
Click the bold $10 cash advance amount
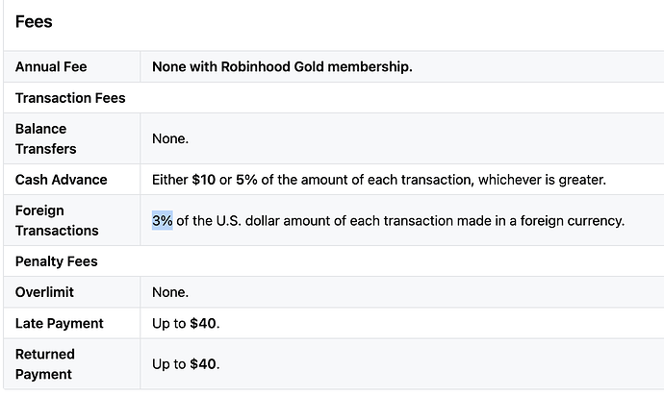coord(204,180)
